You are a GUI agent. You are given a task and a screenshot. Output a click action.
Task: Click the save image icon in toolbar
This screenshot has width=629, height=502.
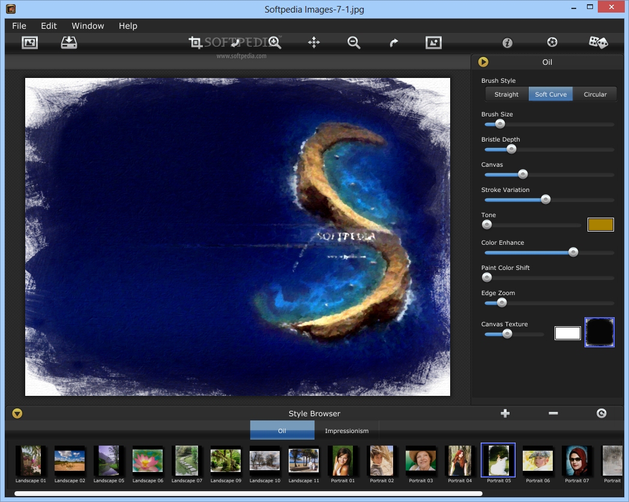tap(69, 43)
